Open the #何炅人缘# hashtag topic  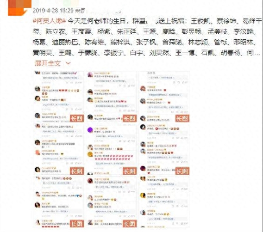tap(49, 21)
